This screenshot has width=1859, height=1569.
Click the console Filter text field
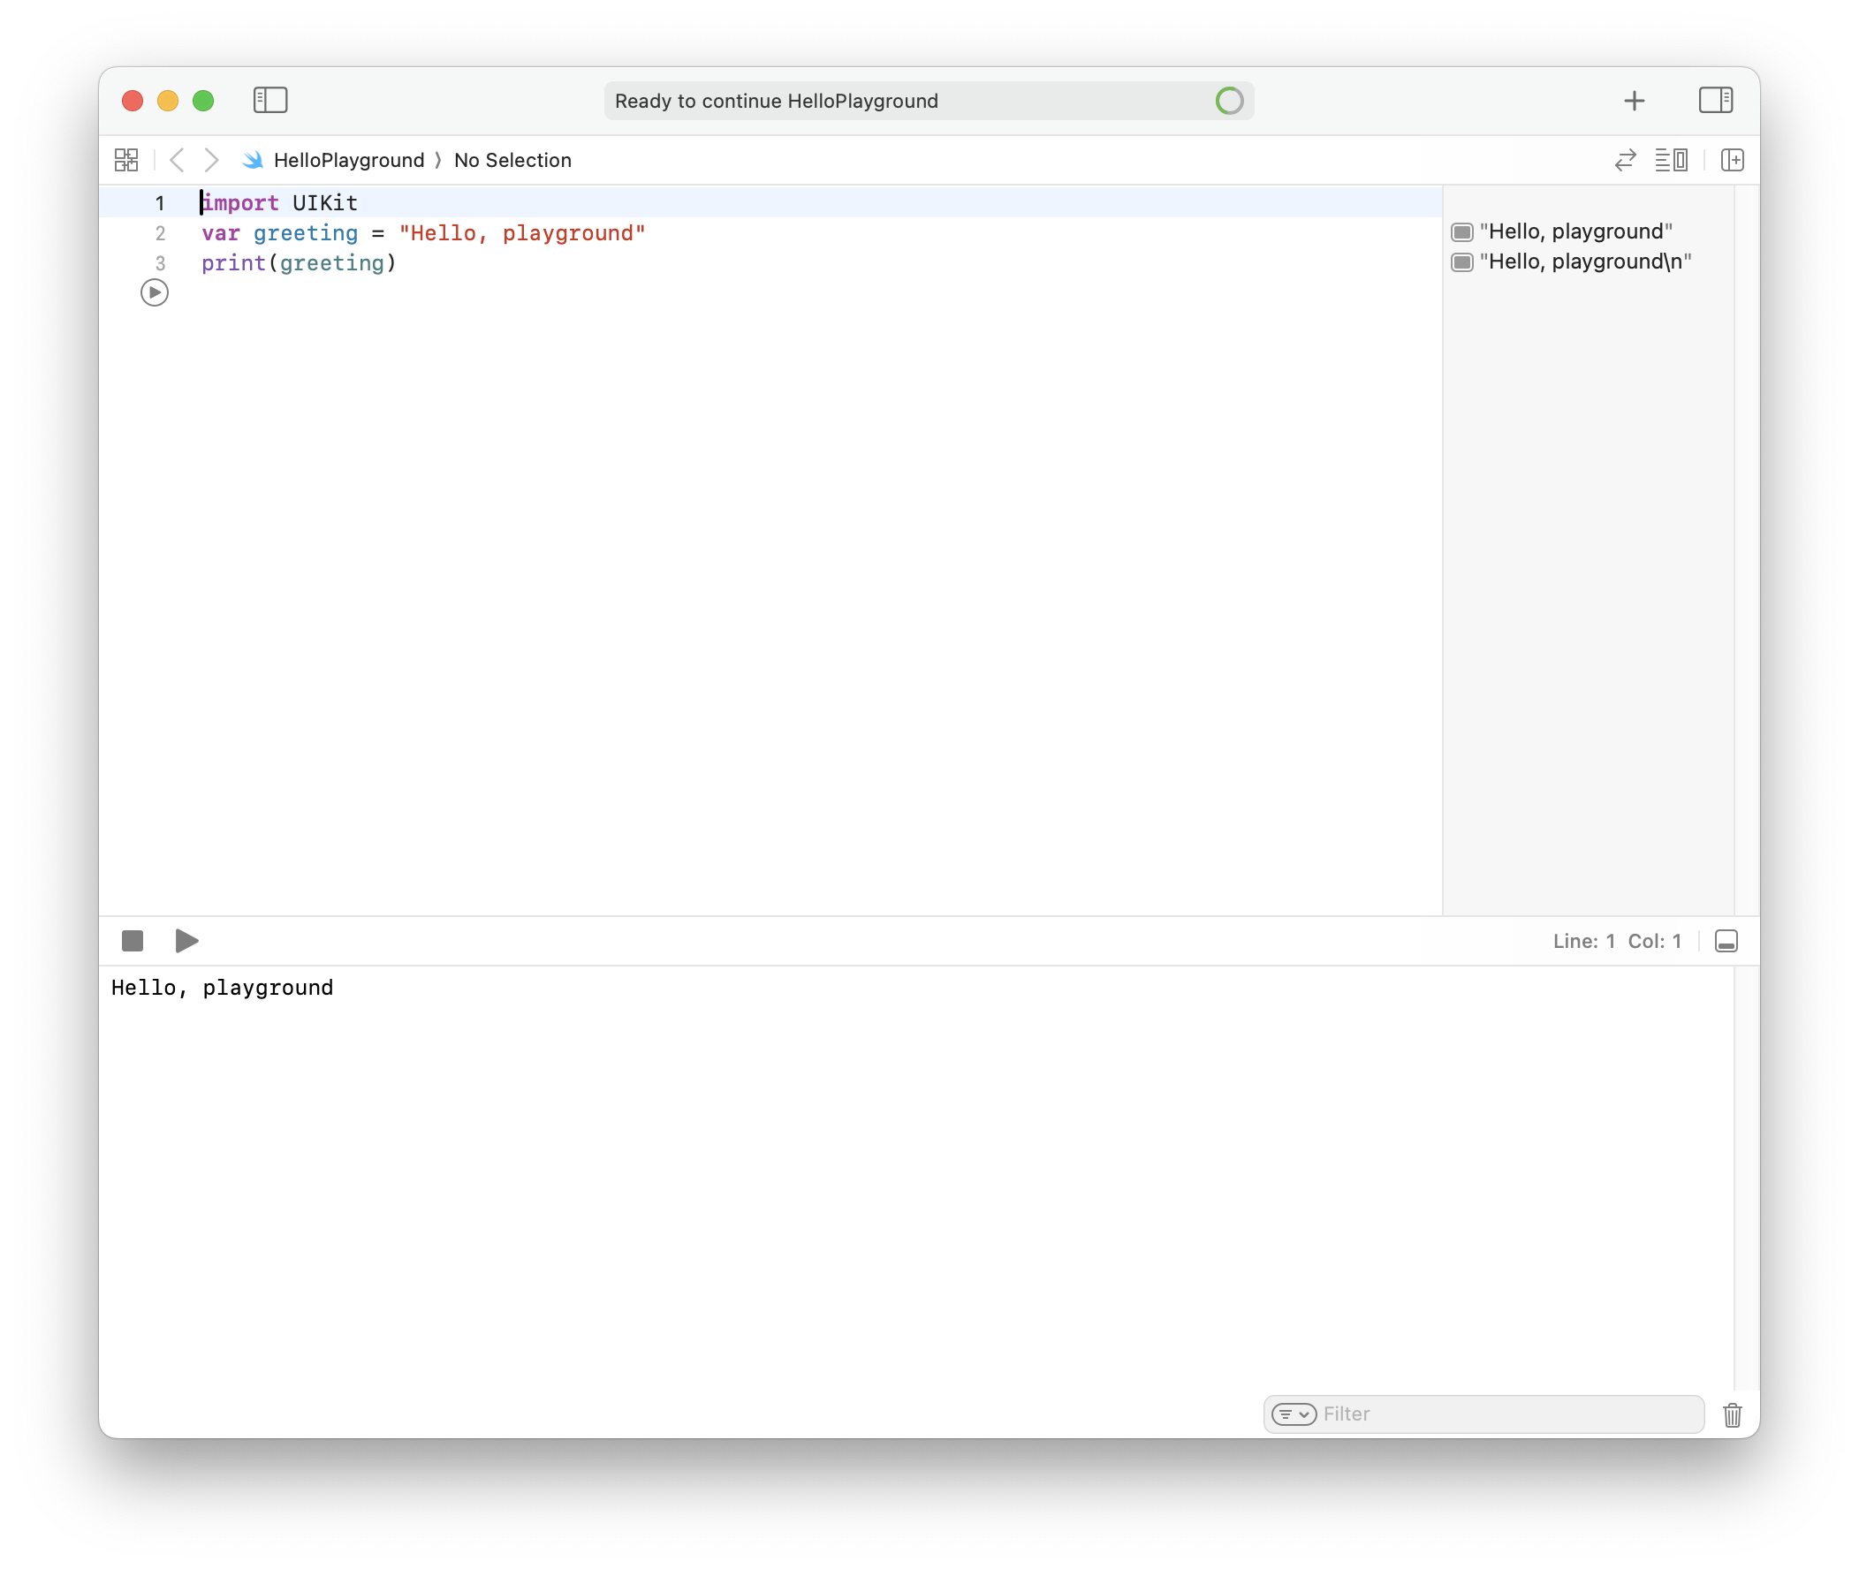(1503, 1414)
